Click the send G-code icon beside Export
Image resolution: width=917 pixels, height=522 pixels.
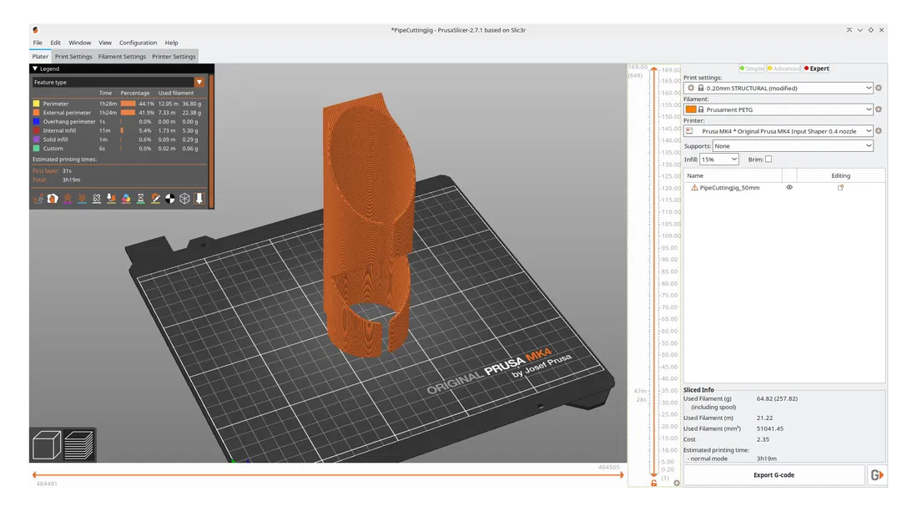click(877, 474)
